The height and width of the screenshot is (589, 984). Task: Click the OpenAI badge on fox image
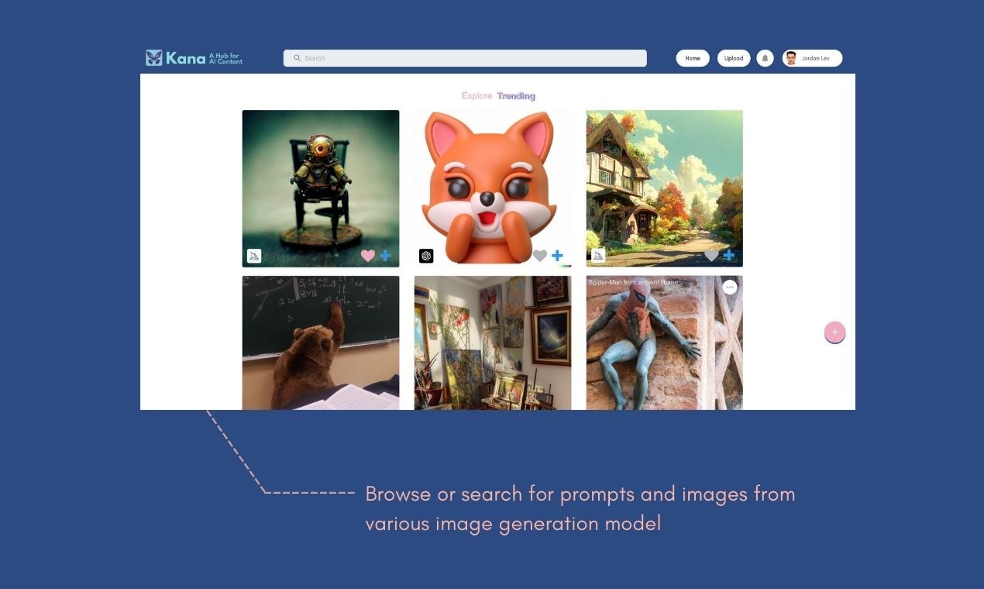click(x=426, y=256)
